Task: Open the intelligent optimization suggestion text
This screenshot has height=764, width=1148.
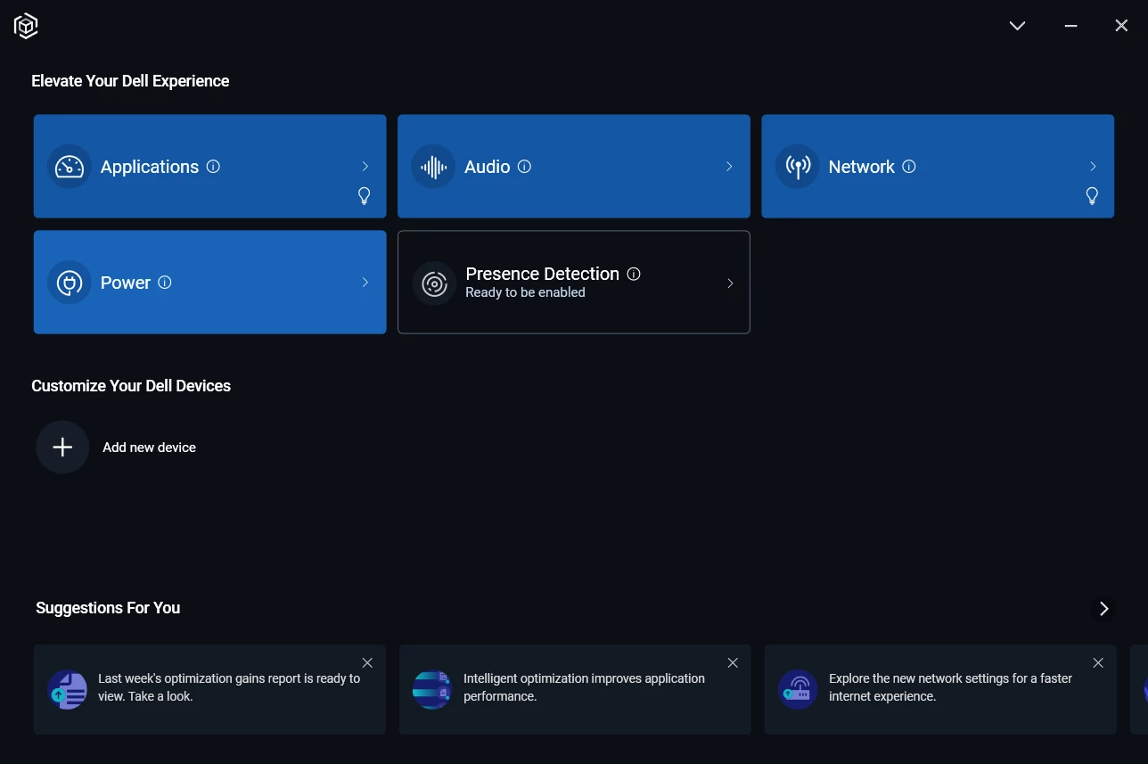Action: 584,687
